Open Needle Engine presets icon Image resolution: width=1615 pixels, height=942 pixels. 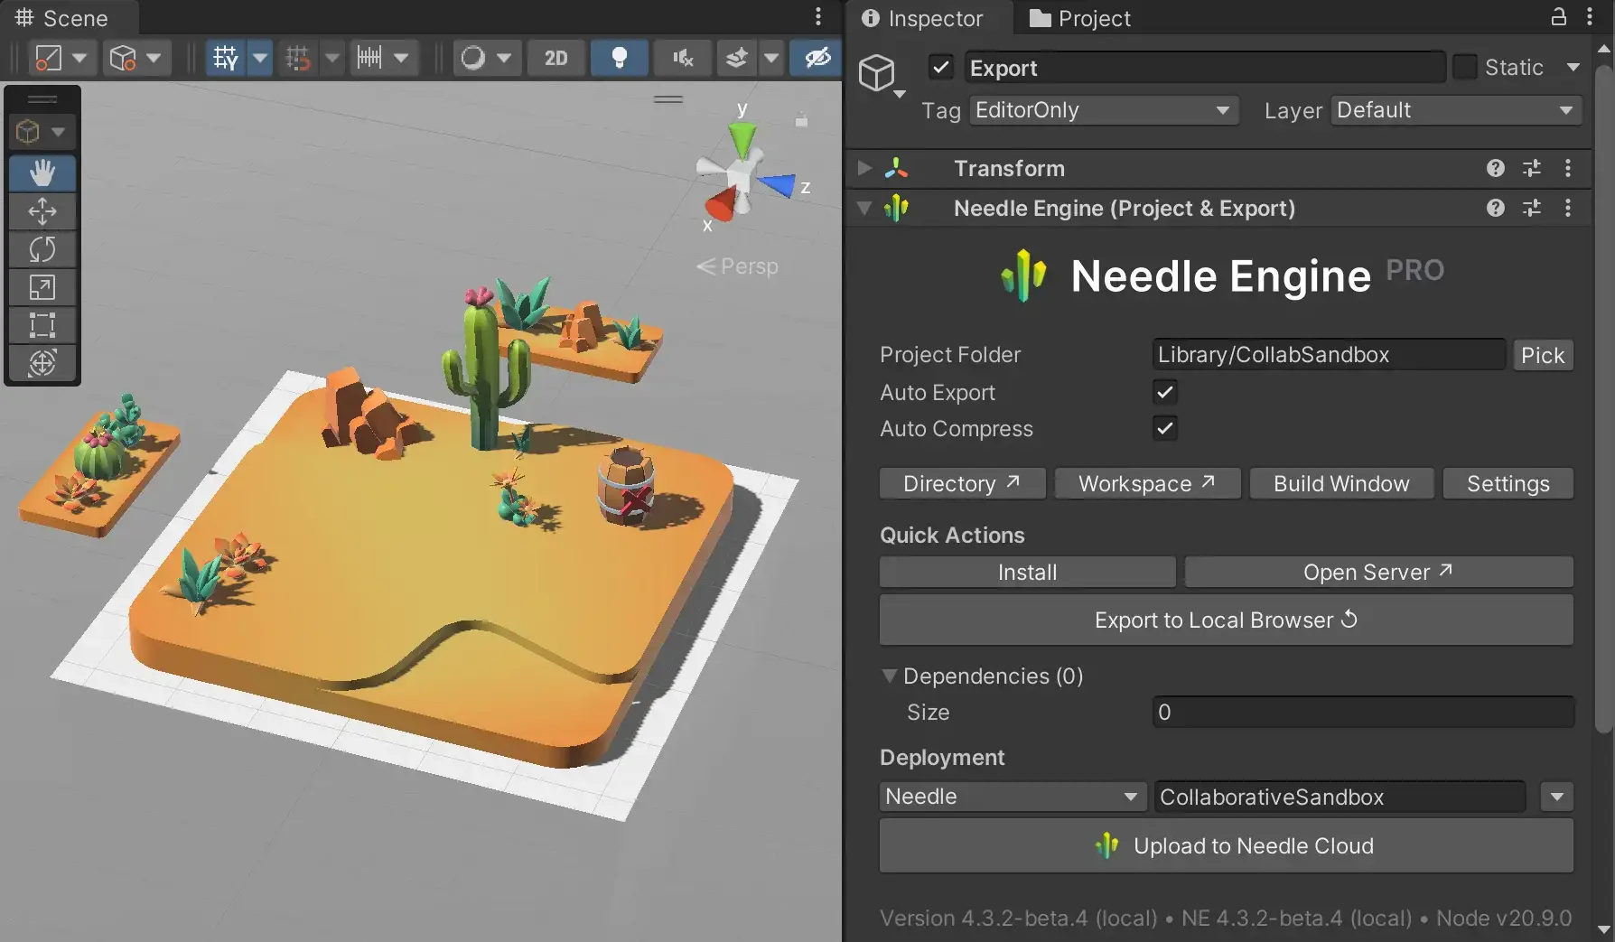1532,208
